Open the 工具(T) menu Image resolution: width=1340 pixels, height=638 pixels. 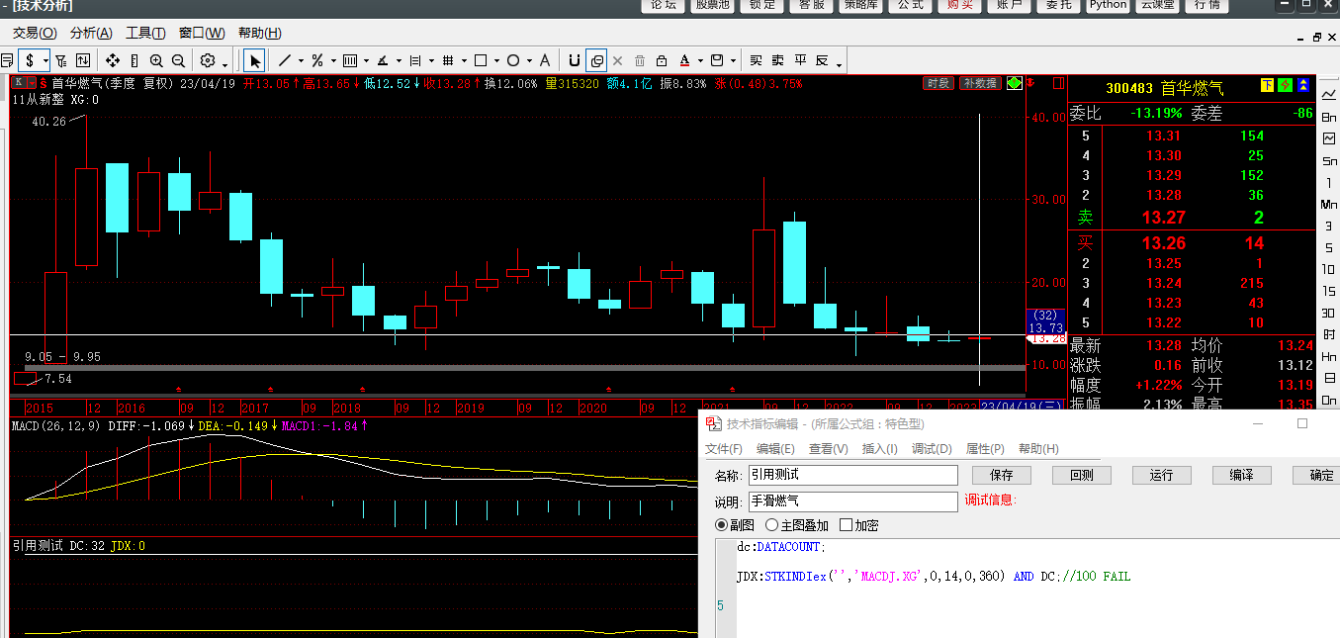[x=145, y=34]
